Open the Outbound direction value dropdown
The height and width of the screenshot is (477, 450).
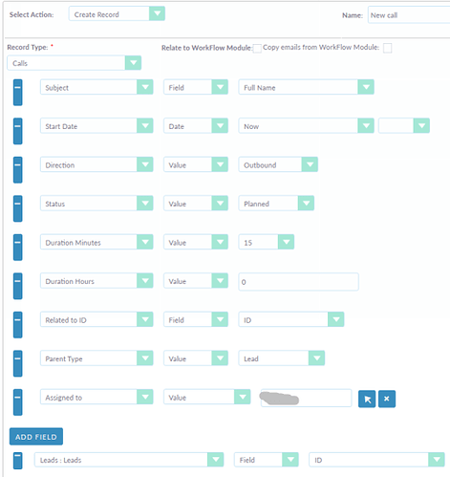(x=278, y=164)
